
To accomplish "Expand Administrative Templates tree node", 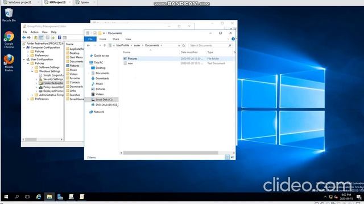I will click(32, 95).
